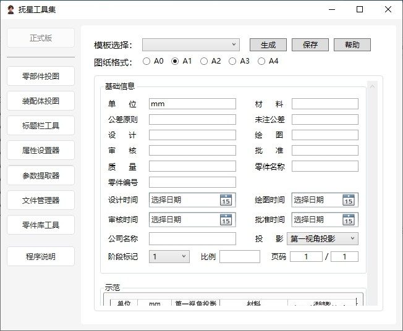Choose the A4 paper format
Screen dimensions: 403x331
pyautogui.click(x=261, y=61)
